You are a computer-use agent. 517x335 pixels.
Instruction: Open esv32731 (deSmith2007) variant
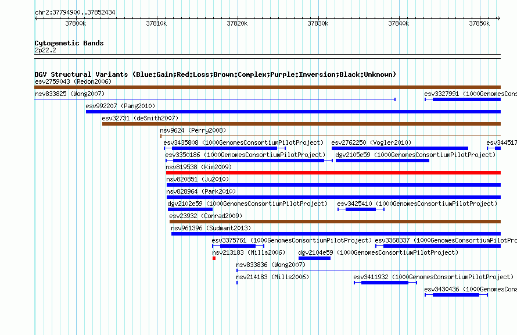click(140, 118)
